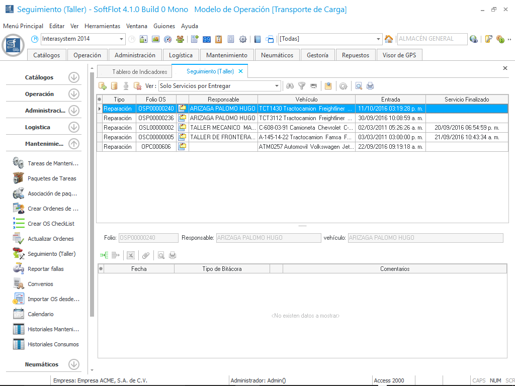Click Reportar fallas in the sidebar

[x=45, y=269]
